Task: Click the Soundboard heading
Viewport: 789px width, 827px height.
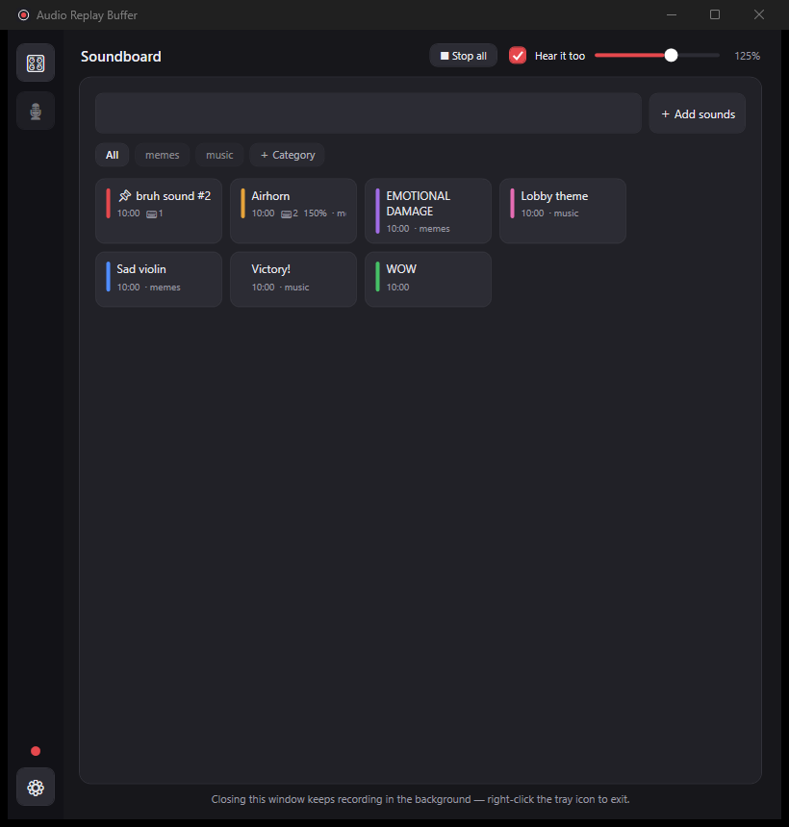Action: click(x=121, y=57)
